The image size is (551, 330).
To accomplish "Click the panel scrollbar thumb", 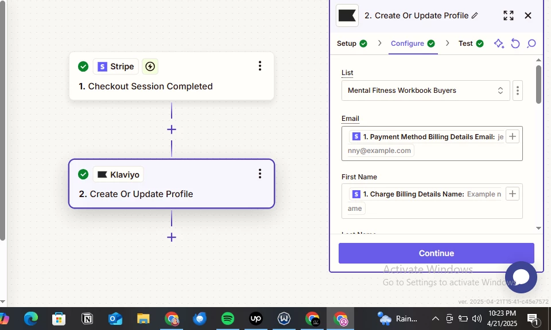I will tap(538, 84).
